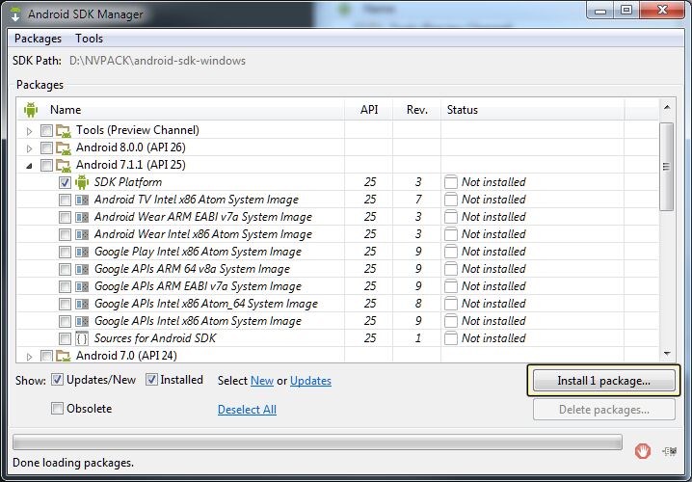Click the status icon in the Android TV row
692x482 pixels.
pyautogui.click(x=451, y=200)
